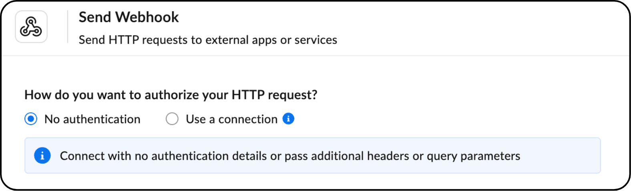Click the No authentication label text
The width and height of the screenshot is (631, 191).
[92, 119]
